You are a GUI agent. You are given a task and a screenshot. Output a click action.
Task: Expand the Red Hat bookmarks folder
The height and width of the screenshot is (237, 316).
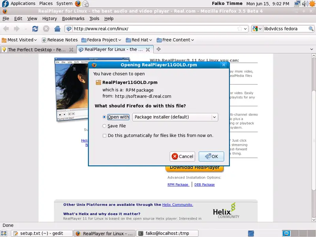pos(139,40)
